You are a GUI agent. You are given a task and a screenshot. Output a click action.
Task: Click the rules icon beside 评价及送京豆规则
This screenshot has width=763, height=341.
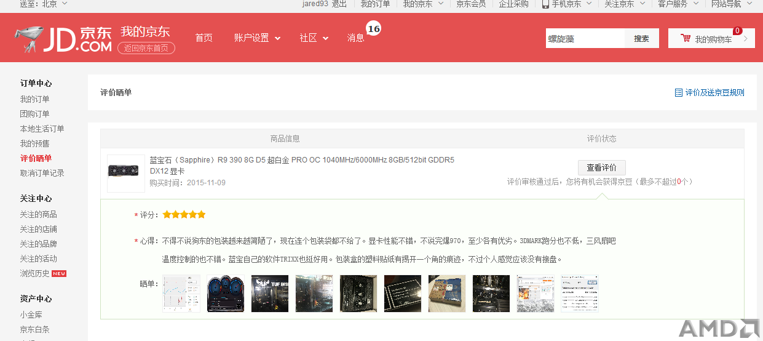point(679,93)
